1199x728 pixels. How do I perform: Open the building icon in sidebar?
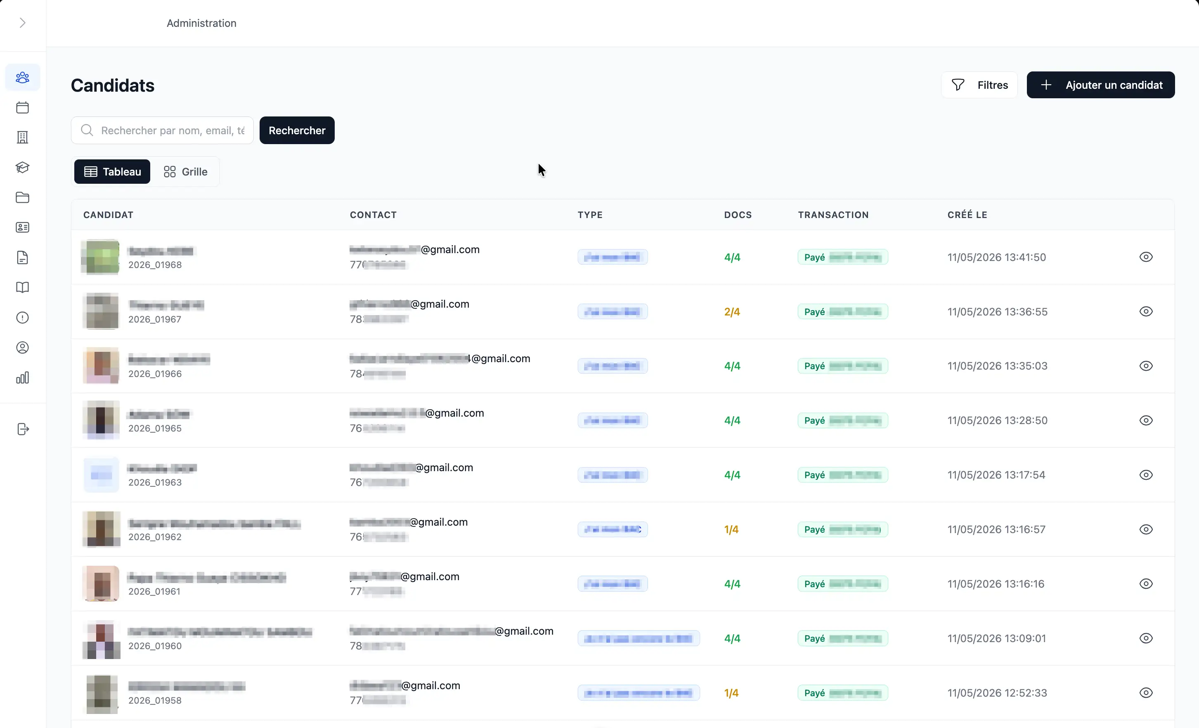pyautogui.click(x=22, y=138)
